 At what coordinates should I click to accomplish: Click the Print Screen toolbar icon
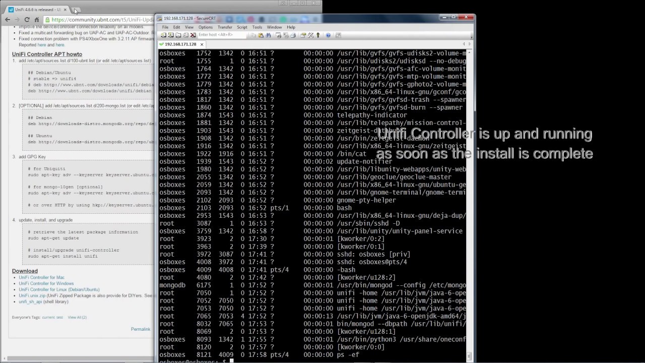point(279,35)
